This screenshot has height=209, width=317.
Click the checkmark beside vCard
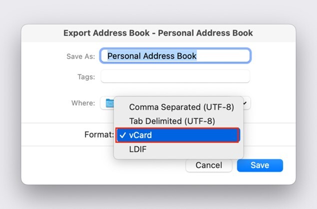[x=123, y=135]
